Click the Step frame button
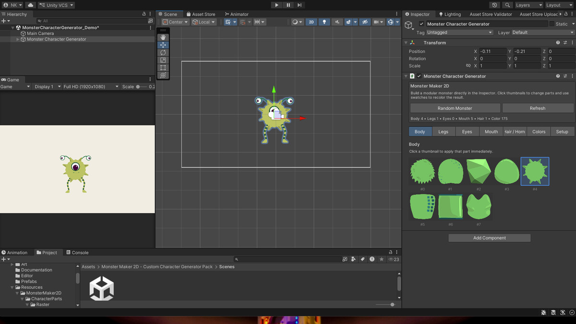The image size is (576, 324). (x=300, y=5)
